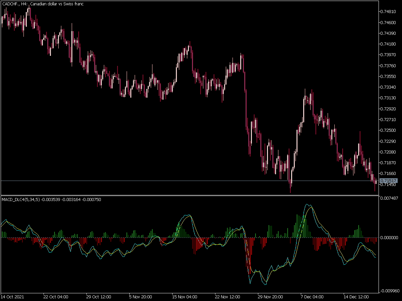The width and height of the screenshot is (402, 301).
Task: Click the 0.73340 price scale label
Action: coord(389,87)
